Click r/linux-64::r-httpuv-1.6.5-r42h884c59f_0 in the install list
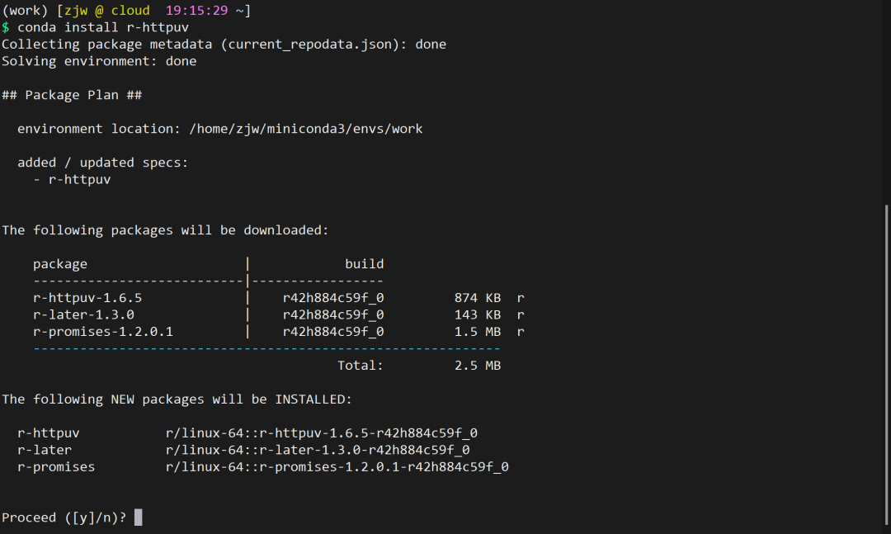This screenshot has height=534, width=891. click(321, 432)
